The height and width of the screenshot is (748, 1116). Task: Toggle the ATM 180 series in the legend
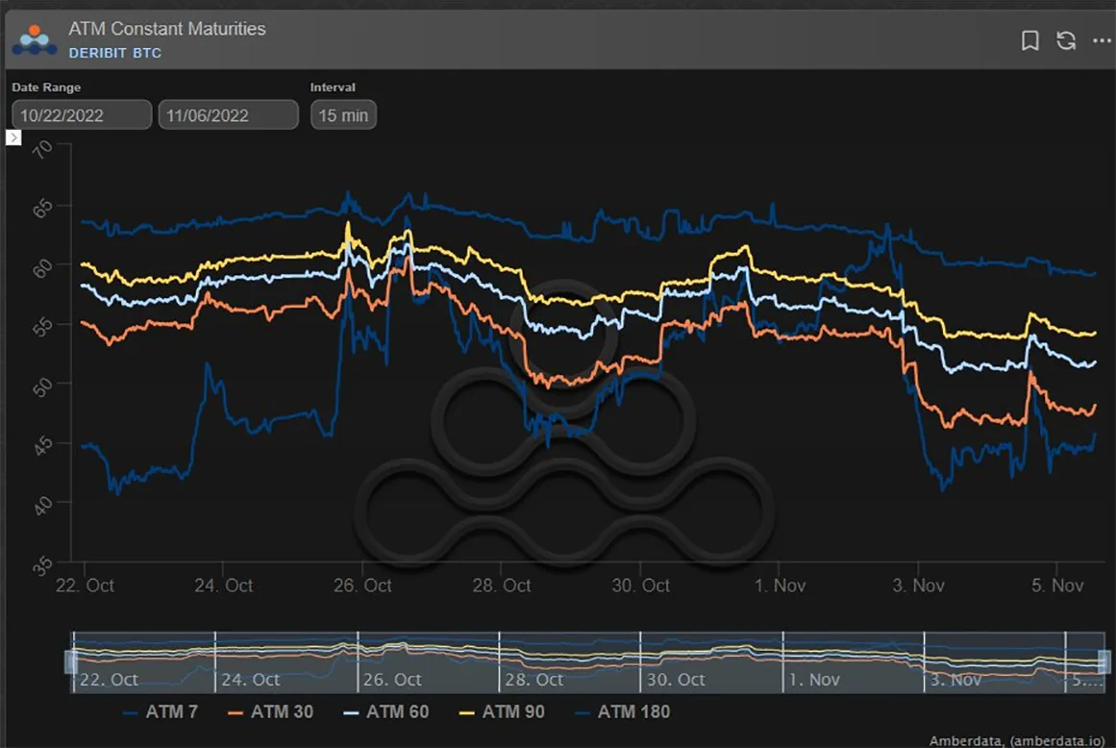[623, 711]
